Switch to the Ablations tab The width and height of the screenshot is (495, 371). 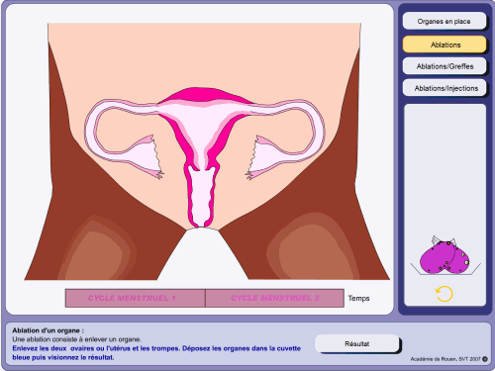pyautogui.click(x=445, y=45)
